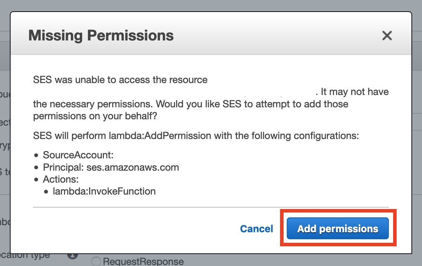Click the lambda:InvokeFunction action entry
This screenshot has width=422, height=266.
coord(104,191)
